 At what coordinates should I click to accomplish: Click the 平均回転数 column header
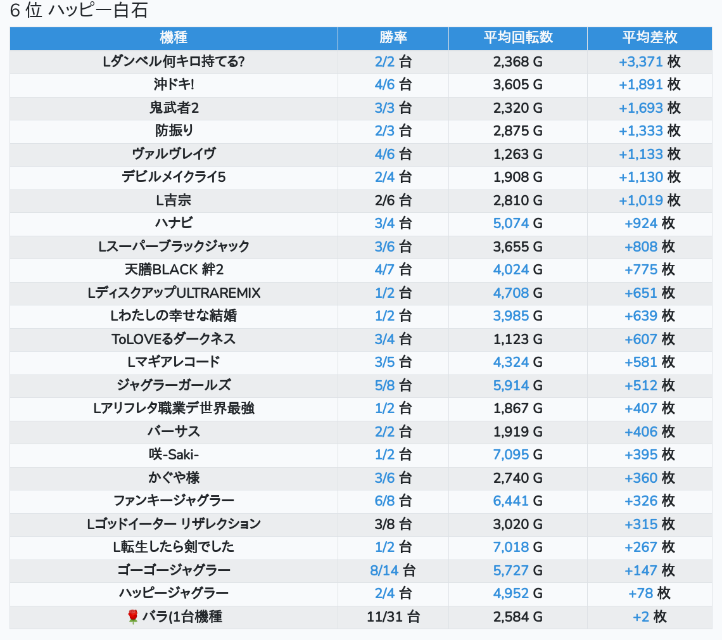point(518,37)
